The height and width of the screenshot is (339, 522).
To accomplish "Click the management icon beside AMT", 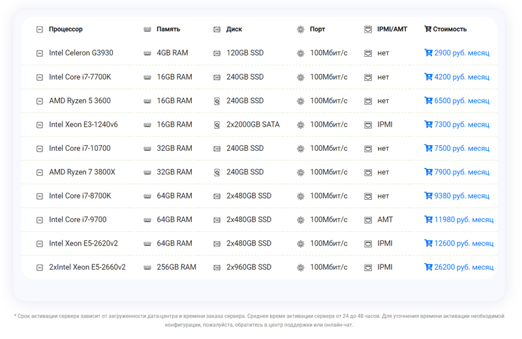I will point(368,220).
